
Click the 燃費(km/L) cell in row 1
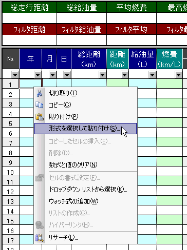coord(170,84)
